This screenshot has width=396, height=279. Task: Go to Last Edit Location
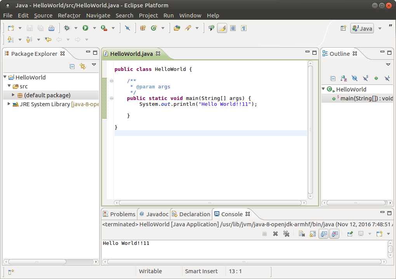(x=48, y=39)
